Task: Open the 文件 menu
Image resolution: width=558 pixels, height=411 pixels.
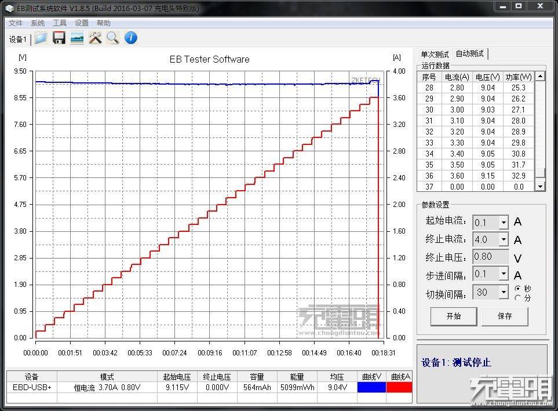Action: coord(16,23)
